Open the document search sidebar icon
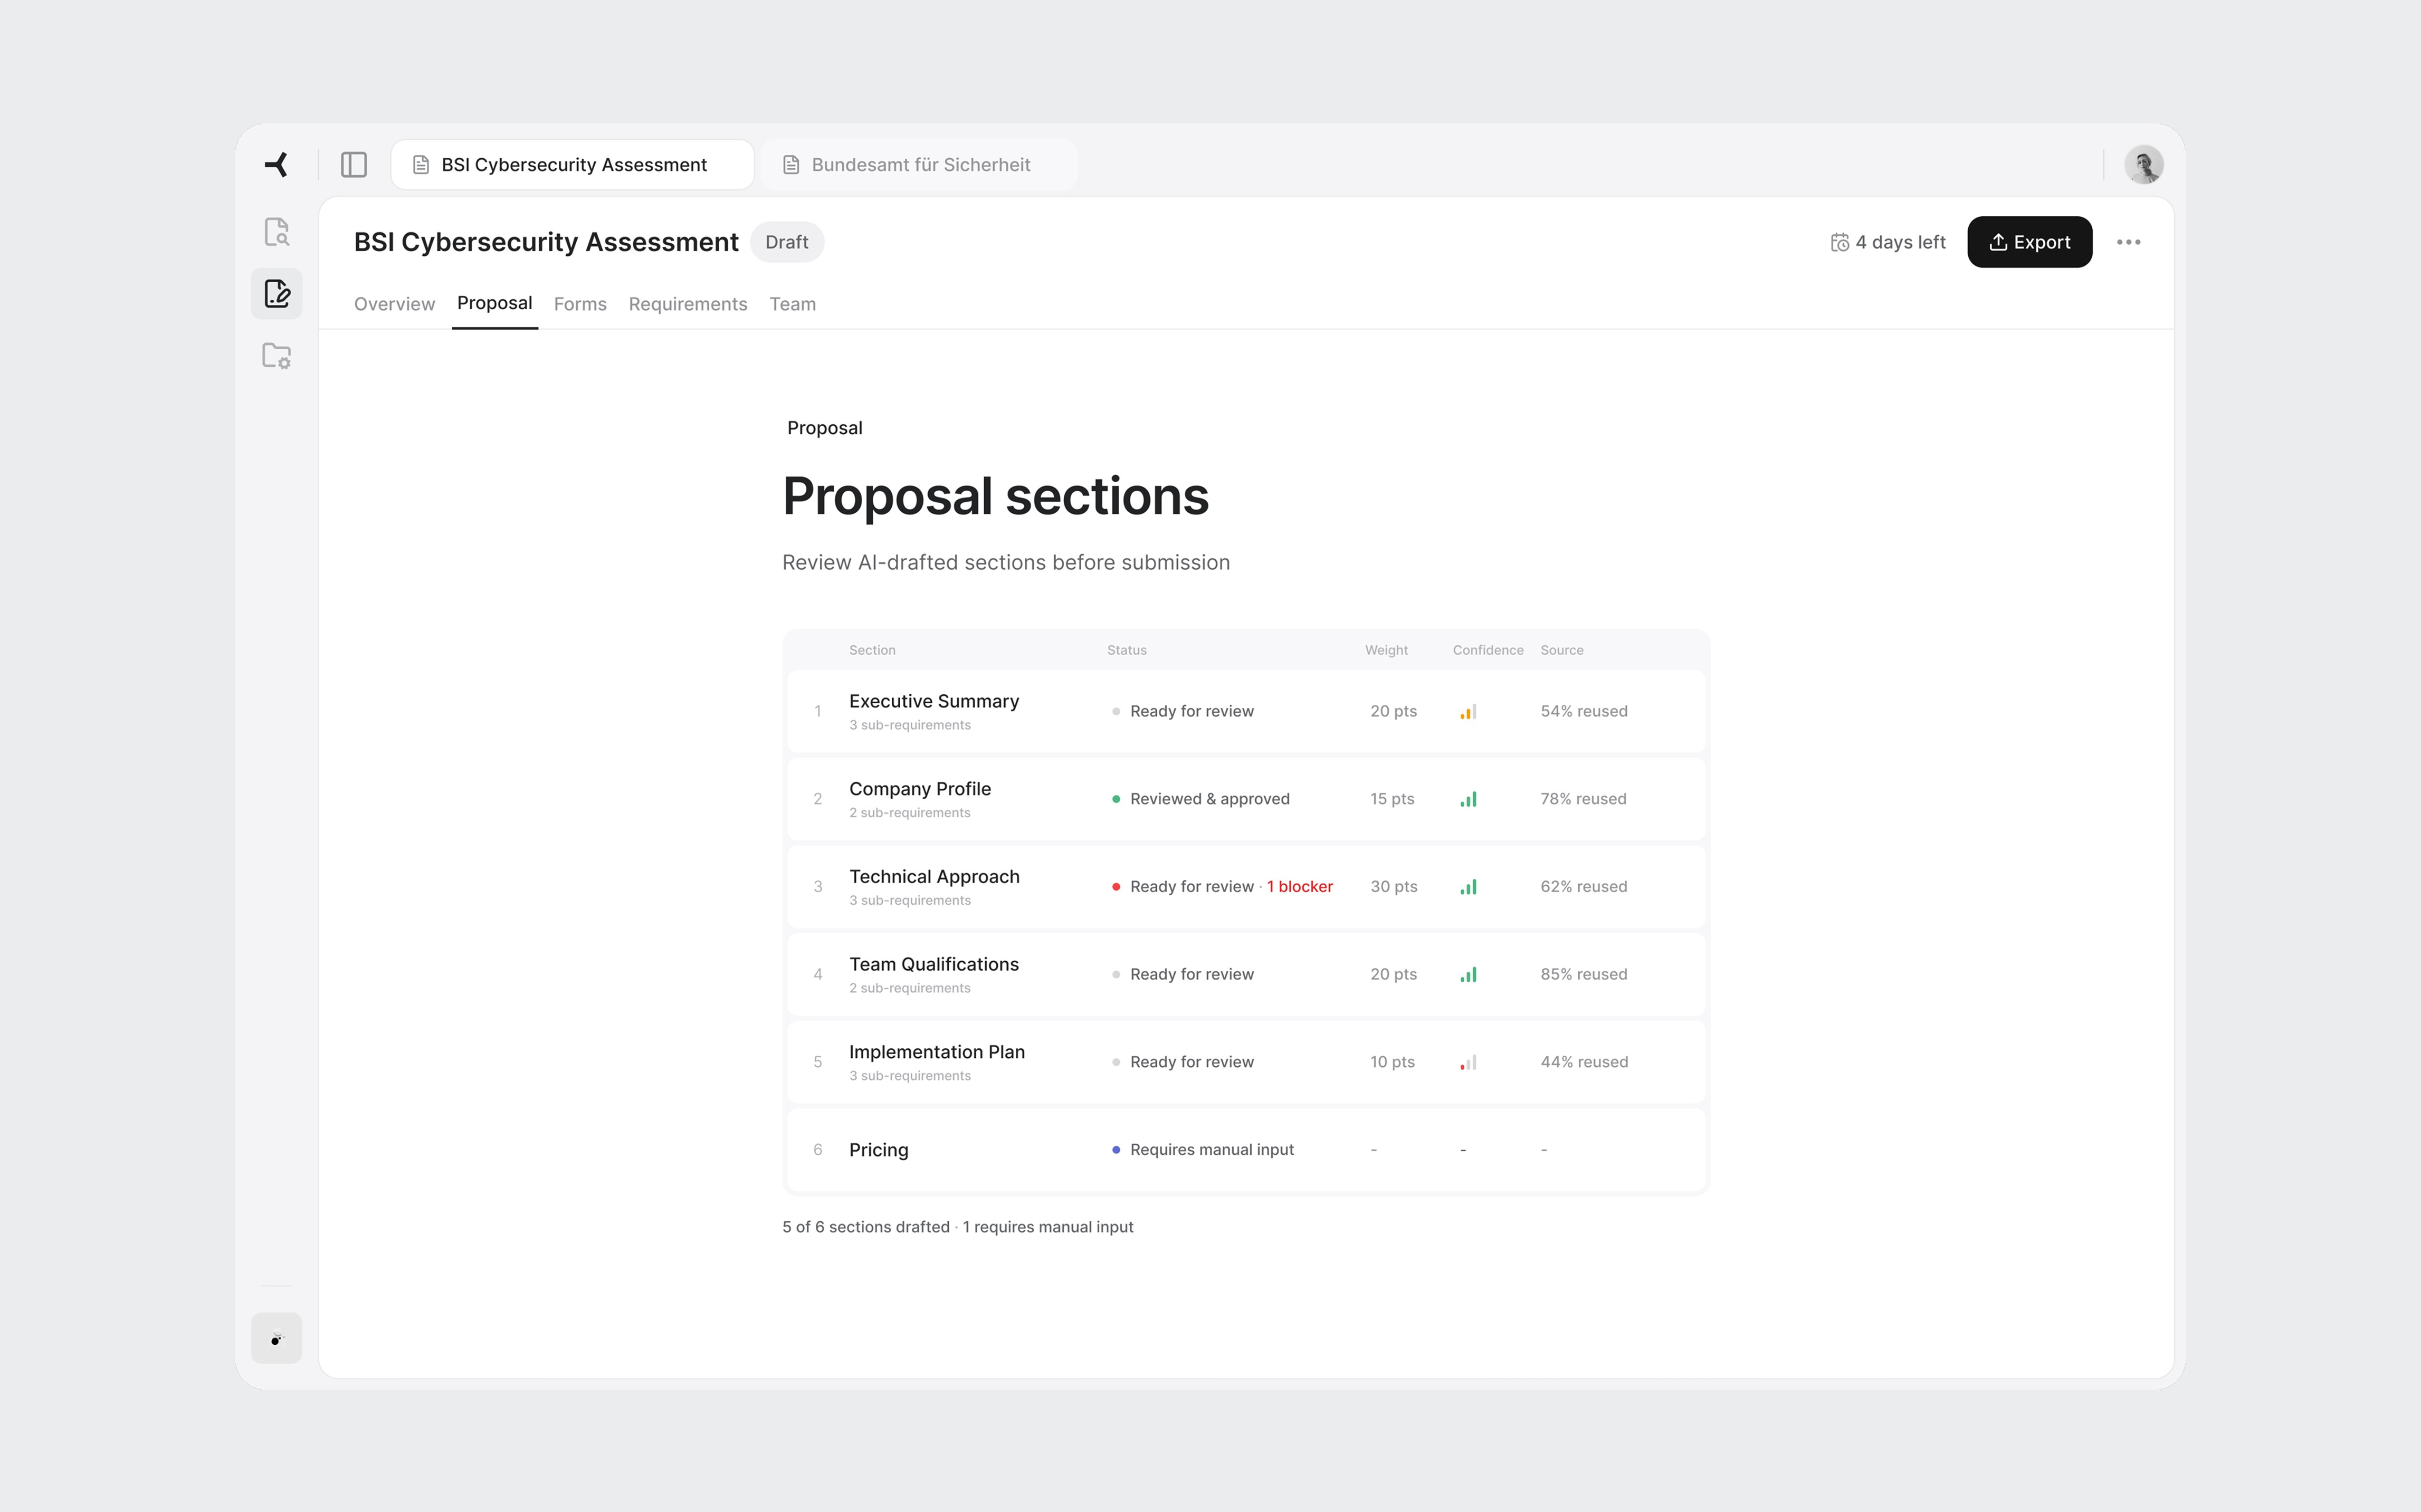Image resolution: width=2421 pixels, height=1512 pixels. tap(277, 232)
